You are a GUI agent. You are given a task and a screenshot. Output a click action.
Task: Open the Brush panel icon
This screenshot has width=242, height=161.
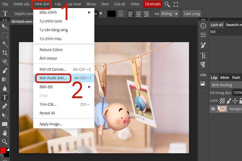click(x=203, y=45)
